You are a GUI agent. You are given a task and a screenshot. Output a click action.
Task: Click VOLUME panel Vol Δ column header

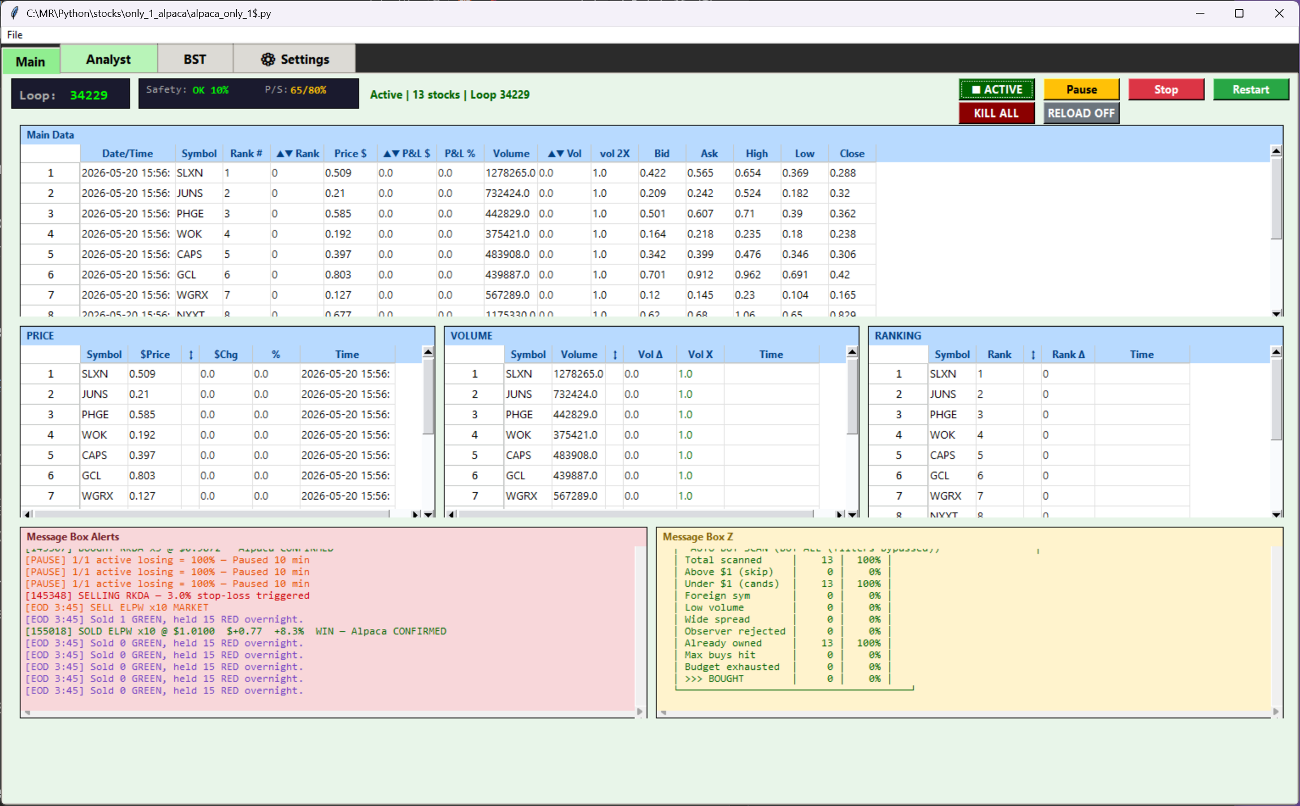(650, 354)
